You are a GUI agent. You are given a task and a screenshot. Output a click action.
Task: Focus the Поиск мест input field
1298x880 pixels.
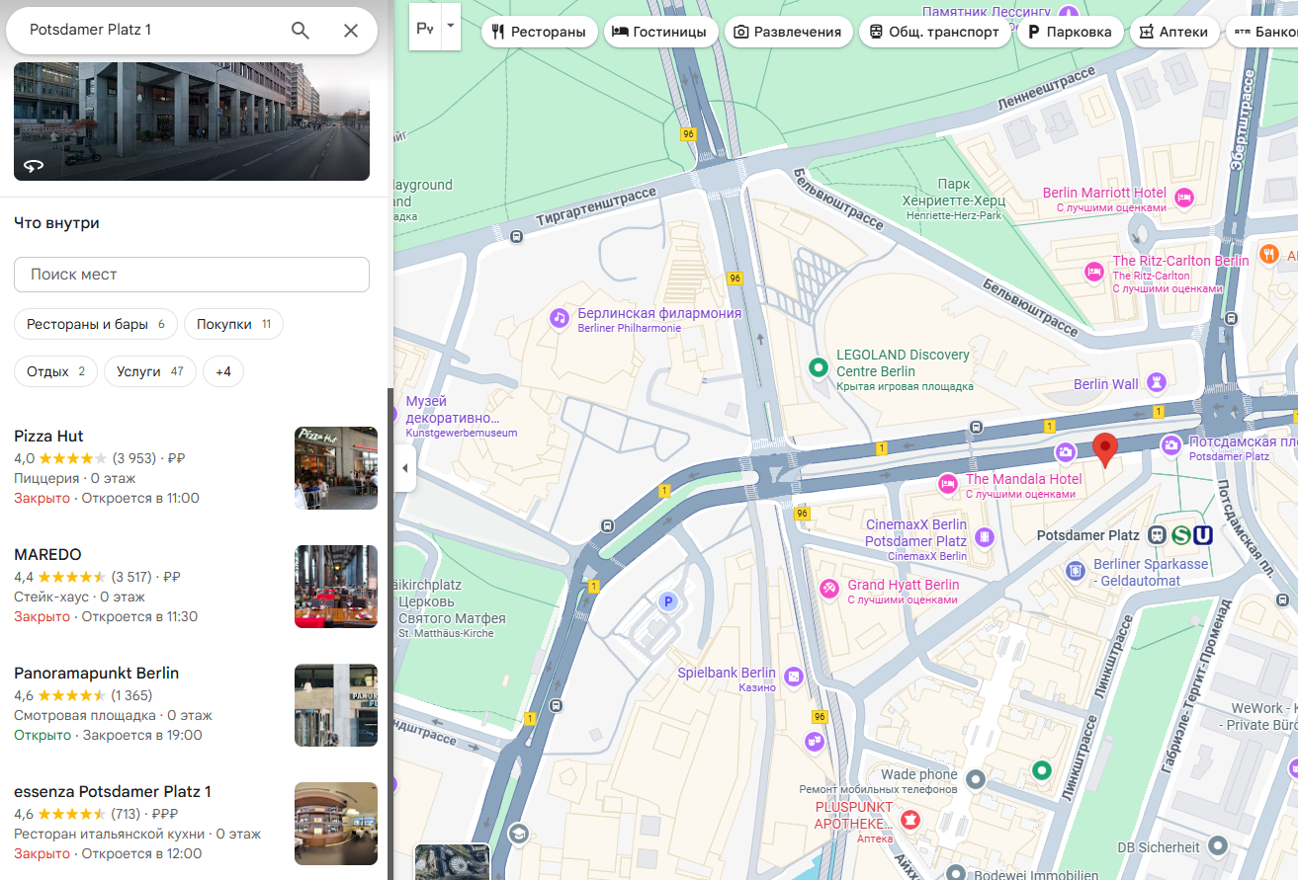[x=192, y=275]
